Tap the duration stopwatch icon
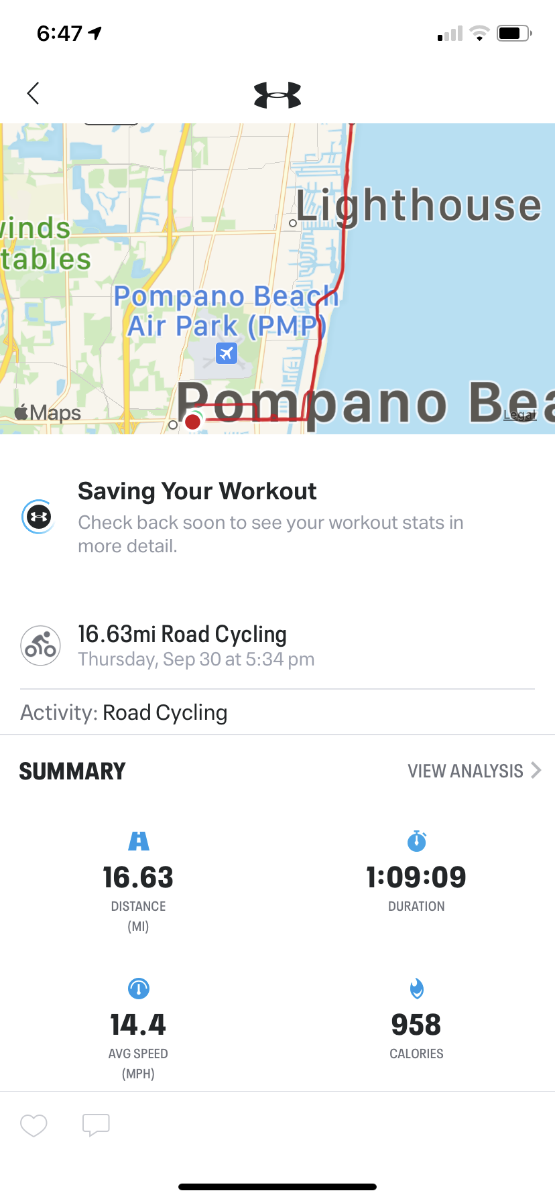 (416, 840)
